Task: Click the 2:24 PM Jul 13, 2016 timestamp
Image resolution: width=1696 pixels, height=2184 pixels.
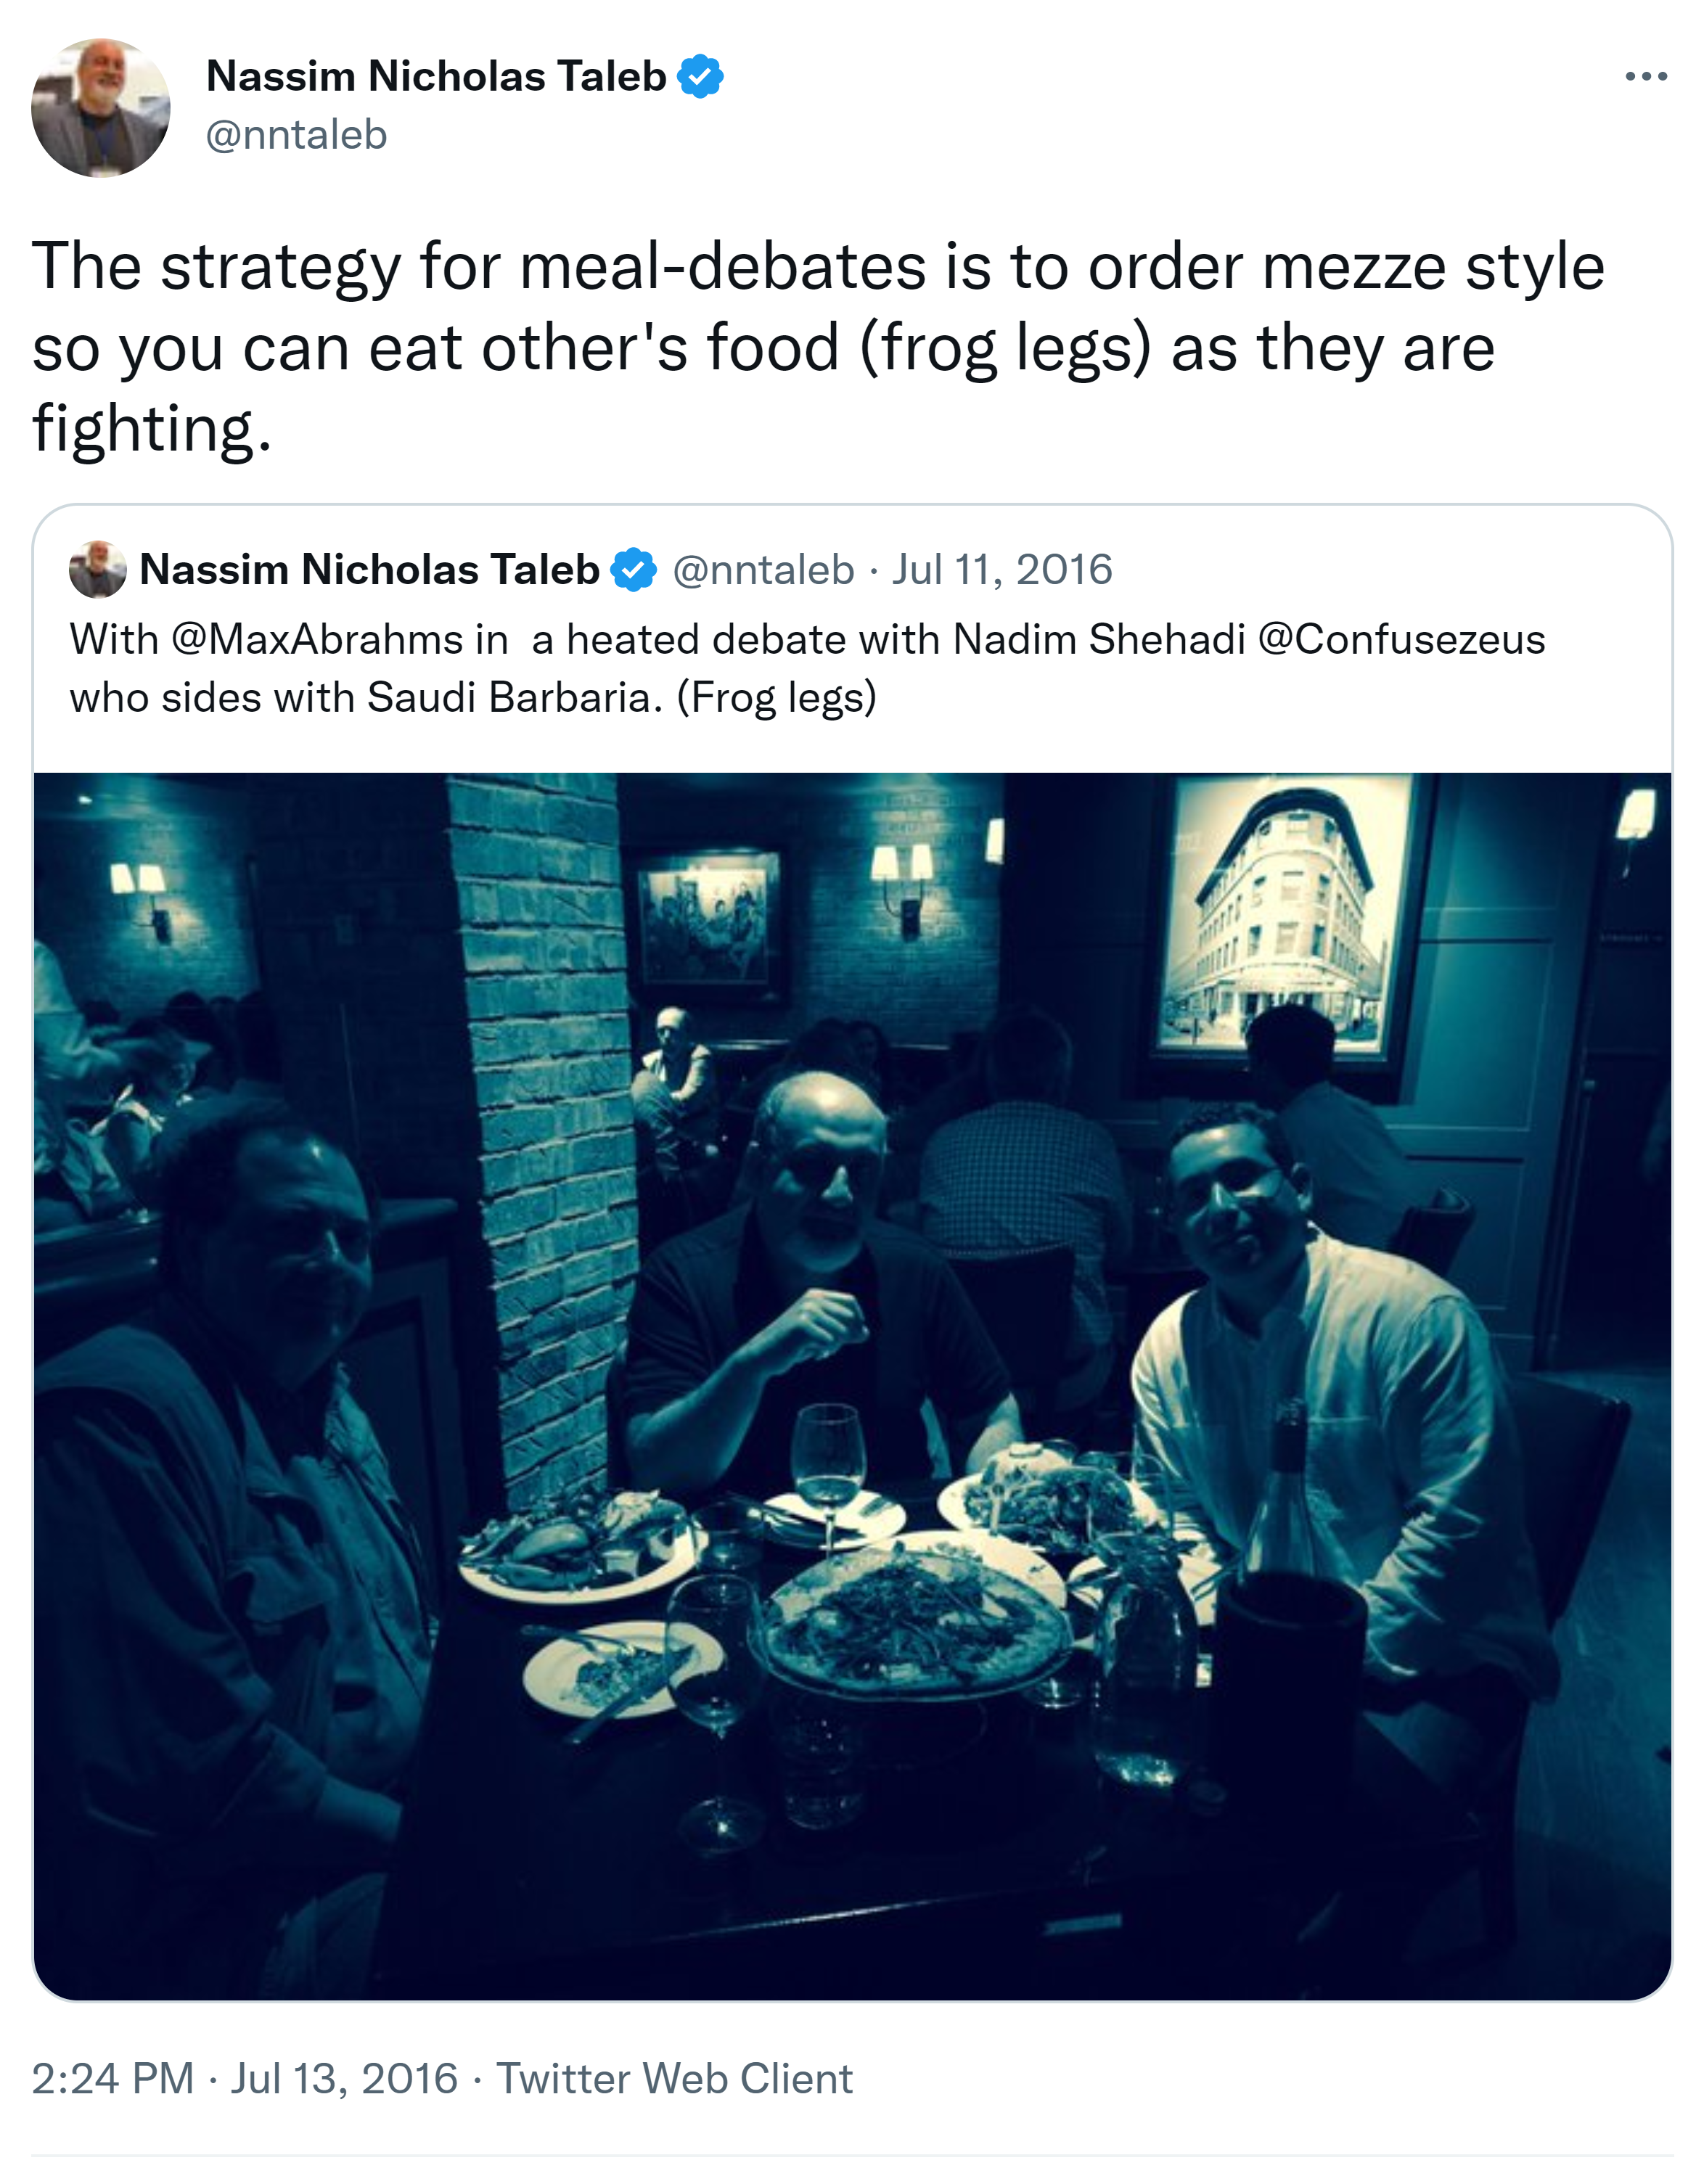Action: [244, 2079]
